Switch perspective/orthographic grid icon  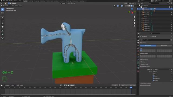pos(134,26)
